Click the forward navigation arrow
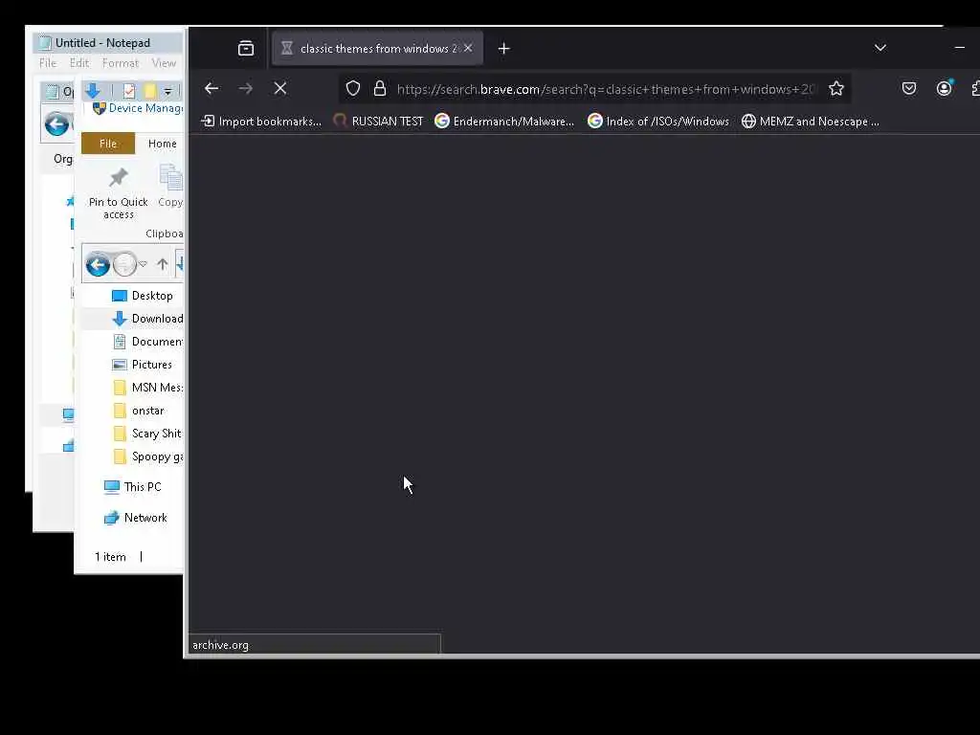The height and width of the screenshot is (735, 980). tap(246, 89)
